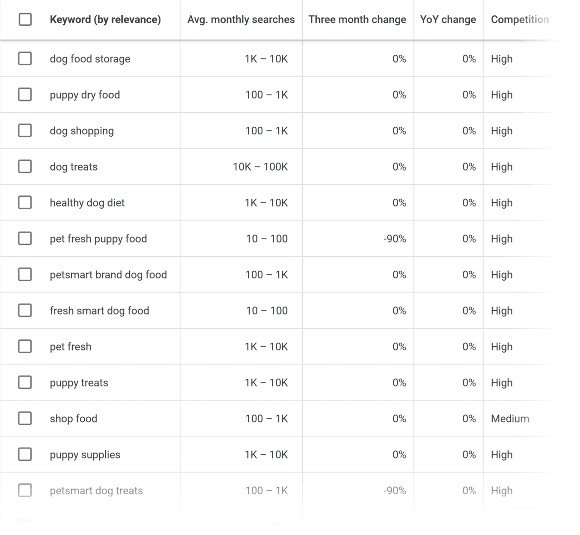Click the 'Three month change' column header
Screen dimensions: 580x535
tap(357, 19)
